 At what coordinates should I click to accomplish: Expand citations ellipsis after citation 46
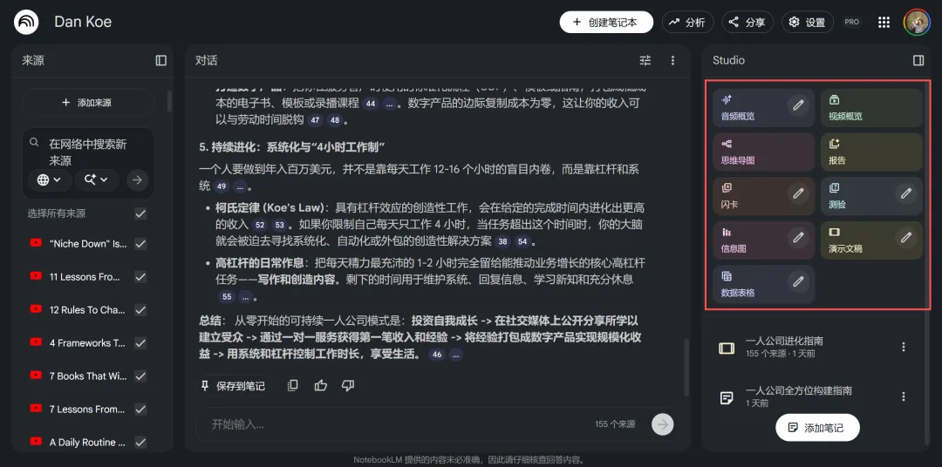(x=455, y=355)
